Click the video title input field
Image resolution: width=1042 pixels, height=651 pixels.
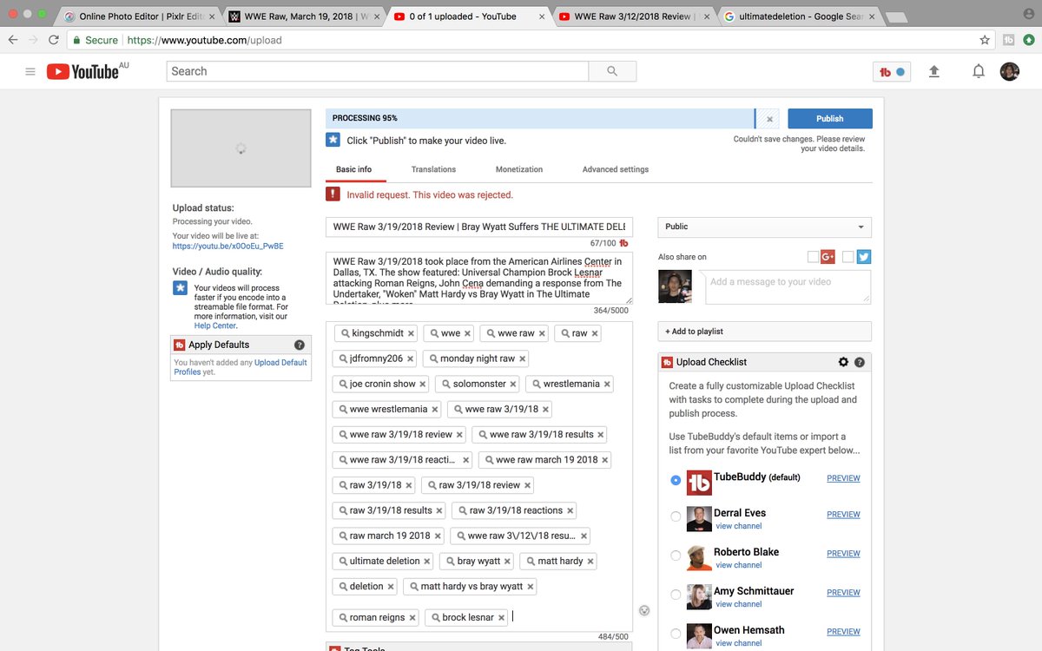479,227
